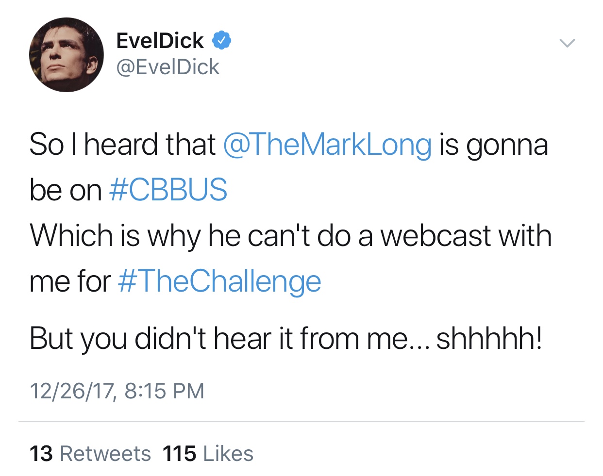Click the line 'Which is why he can't'
The height and width of the screenshot is (476, 603).
[170, 236]
